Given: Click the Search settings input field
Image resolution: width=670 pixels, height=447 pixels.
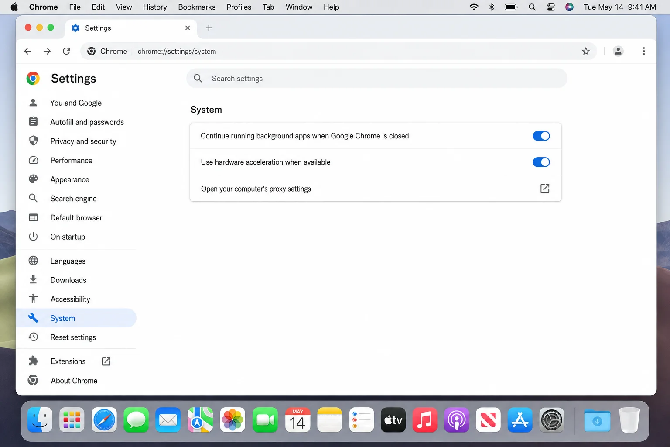Looking at the screenshot, I should point(377,79).
